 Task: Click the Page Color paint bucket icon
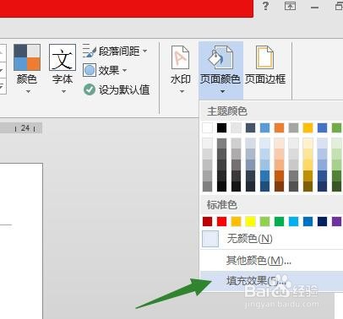coord(220,57)
